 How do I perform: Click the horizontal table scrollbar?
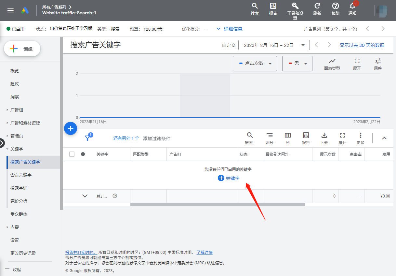click(218, 205)
